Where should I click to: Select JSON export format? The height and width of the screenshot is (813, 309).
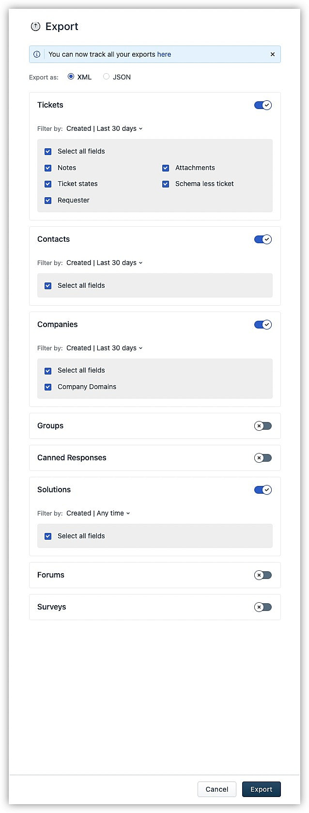(x=106, y=77)
